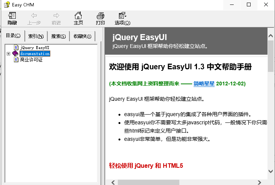275x185 pixels.
Task: Minimize the Easy CHM window
Action: pos(232,5)
